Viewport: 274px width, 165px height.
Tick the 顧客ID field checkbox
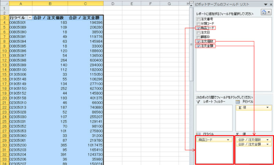198,37
